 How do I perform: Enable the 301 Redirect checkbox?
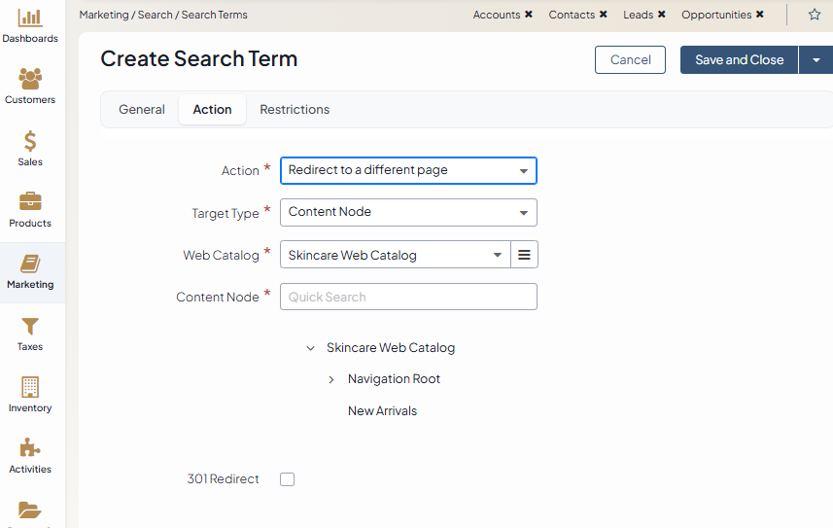pyautogui.click(x=287, y=479)
